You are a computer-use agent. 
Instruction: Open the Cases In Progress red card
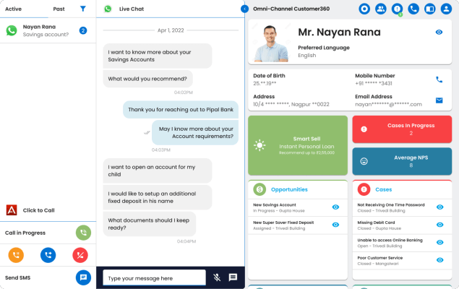click(402, 129)
